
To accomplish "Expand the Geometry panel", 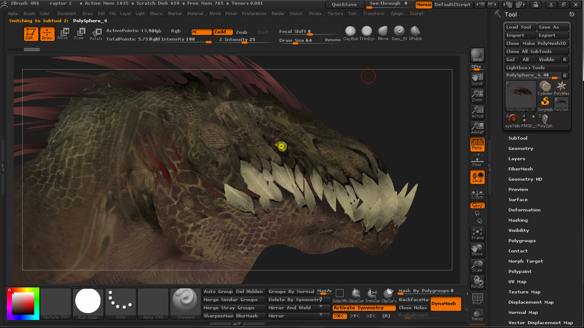I will click(x=520, y=148).
